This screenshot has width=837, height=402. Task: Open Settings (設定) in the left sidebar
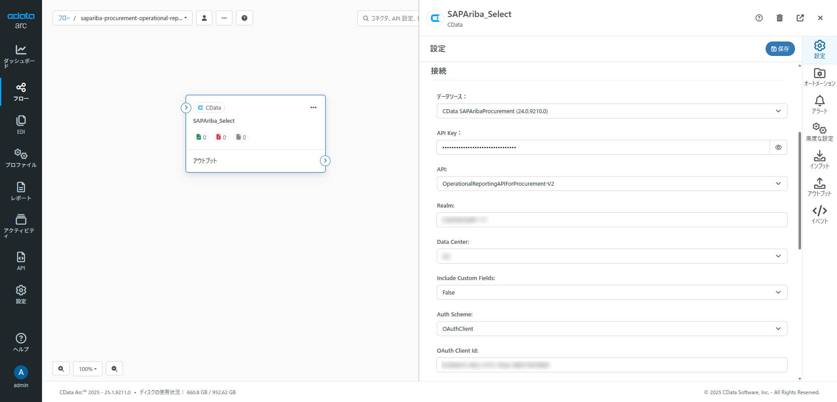21,295
